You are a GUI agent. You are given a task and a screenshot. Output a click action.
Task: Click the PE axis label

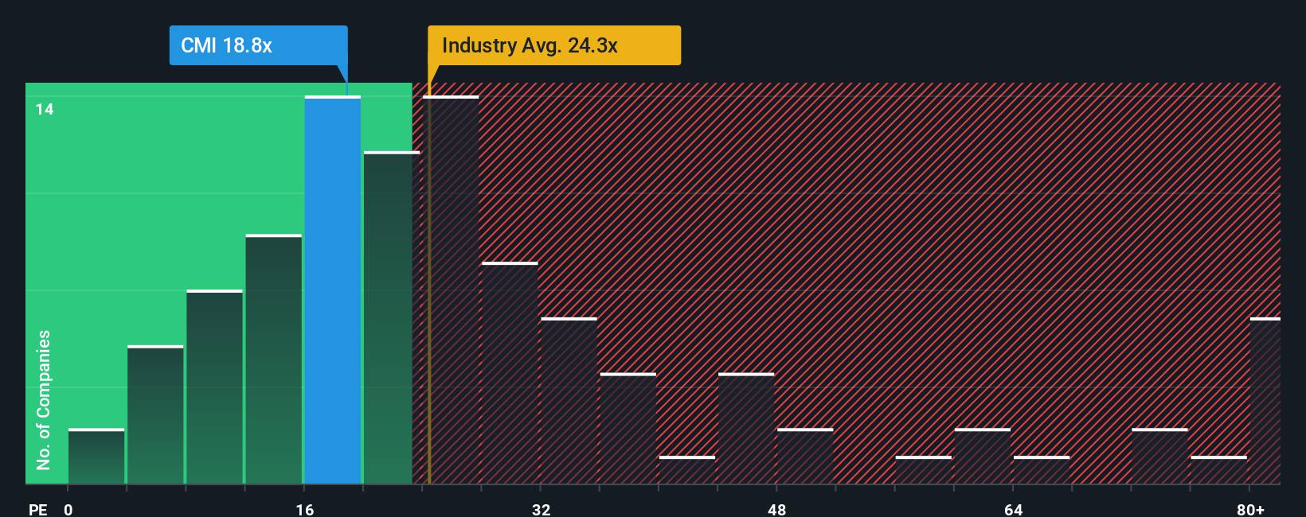tap(38, 509)
